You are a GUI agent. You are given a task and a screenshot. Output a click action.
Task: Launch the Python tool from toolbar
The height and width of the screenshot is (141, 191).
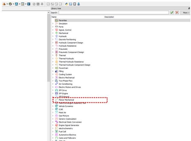[66, 4]
